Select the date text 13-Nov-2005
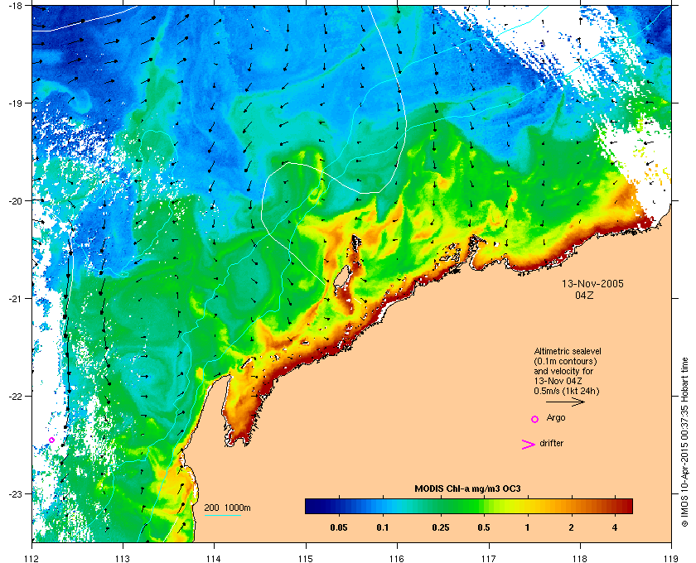696x563 pixels. 592,283
